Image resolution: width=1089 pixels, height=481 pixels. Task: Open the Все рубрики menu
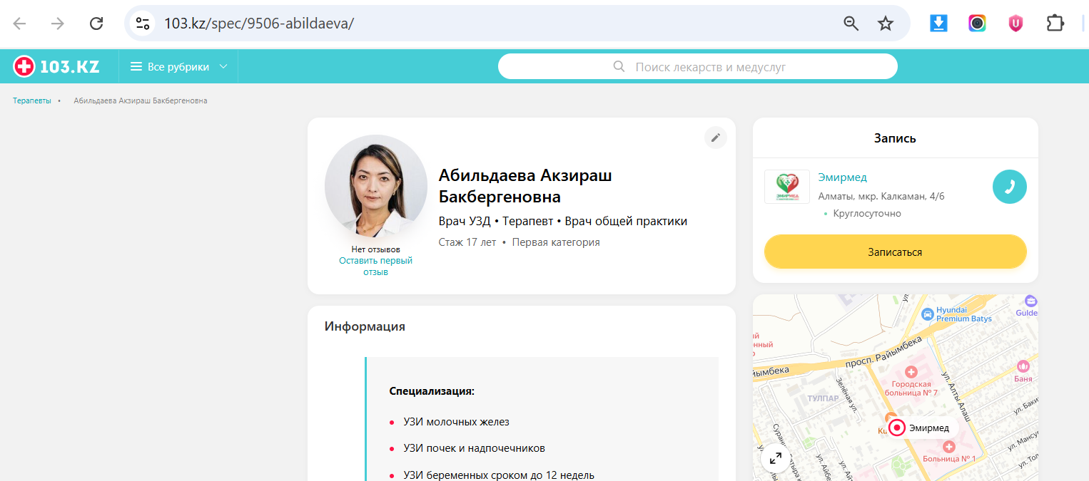pos(178,67)
